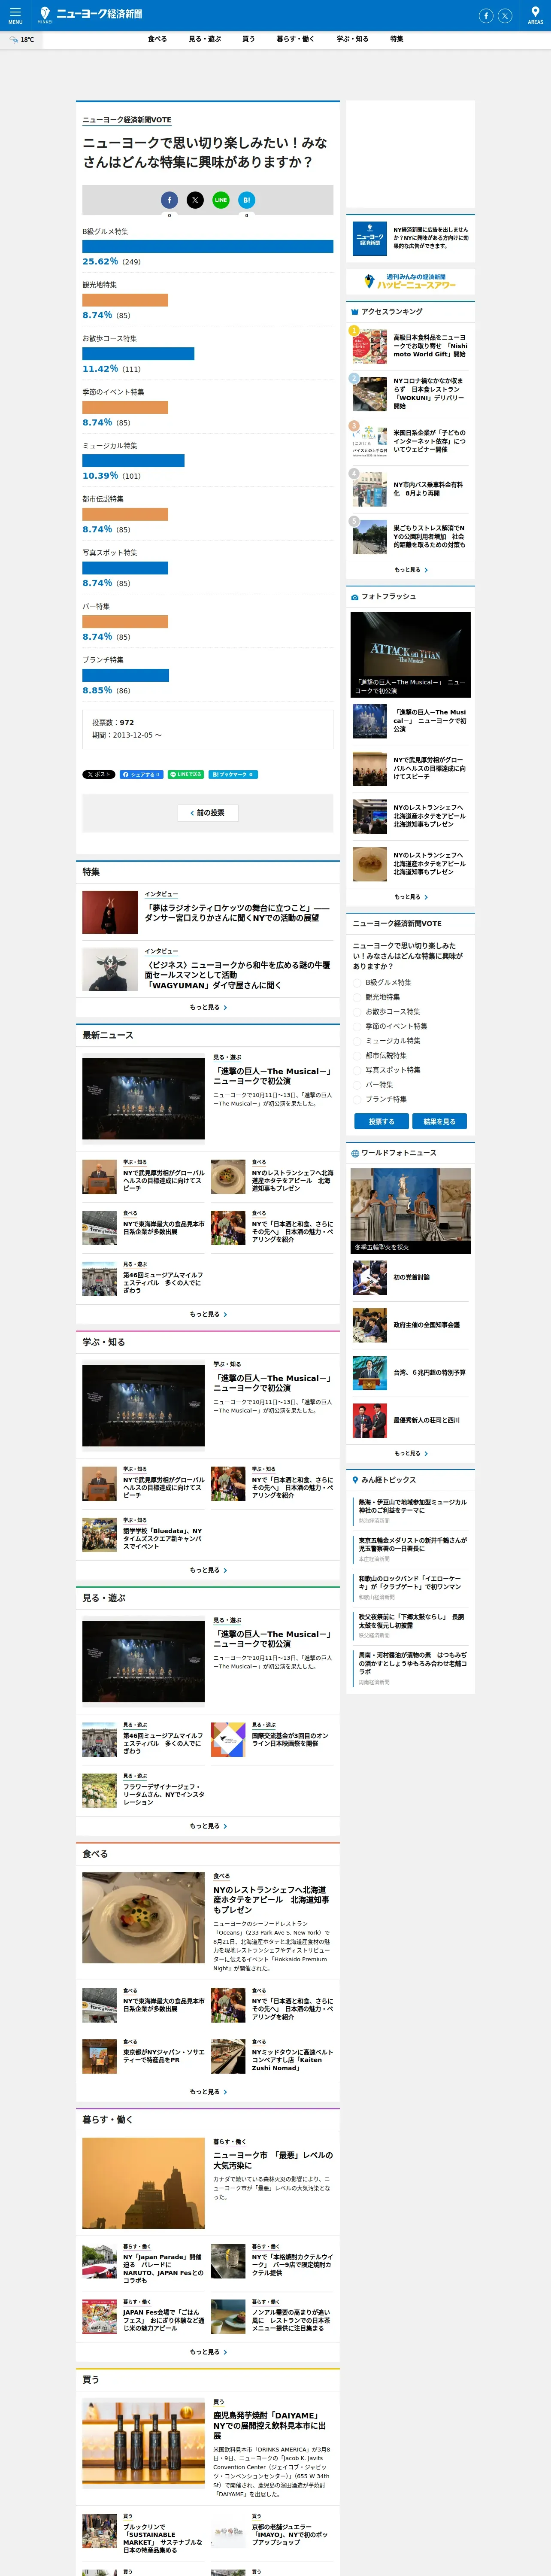
Task: Select the ブランチ特集 radio button
Action: (357, 1099)
